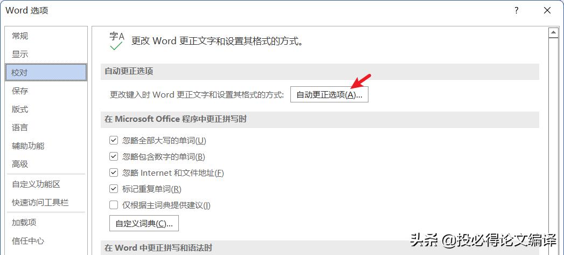
Task: Uncheck 忽略包含数字的单词
Action: tap(114, 156)
